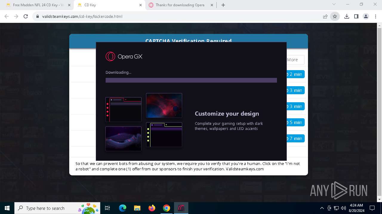The height and width of the screenshot is (214, 382).
Task: Click the CAPTCHA Verification Required header
Action: pyautogui.click(x=188, y=40)
